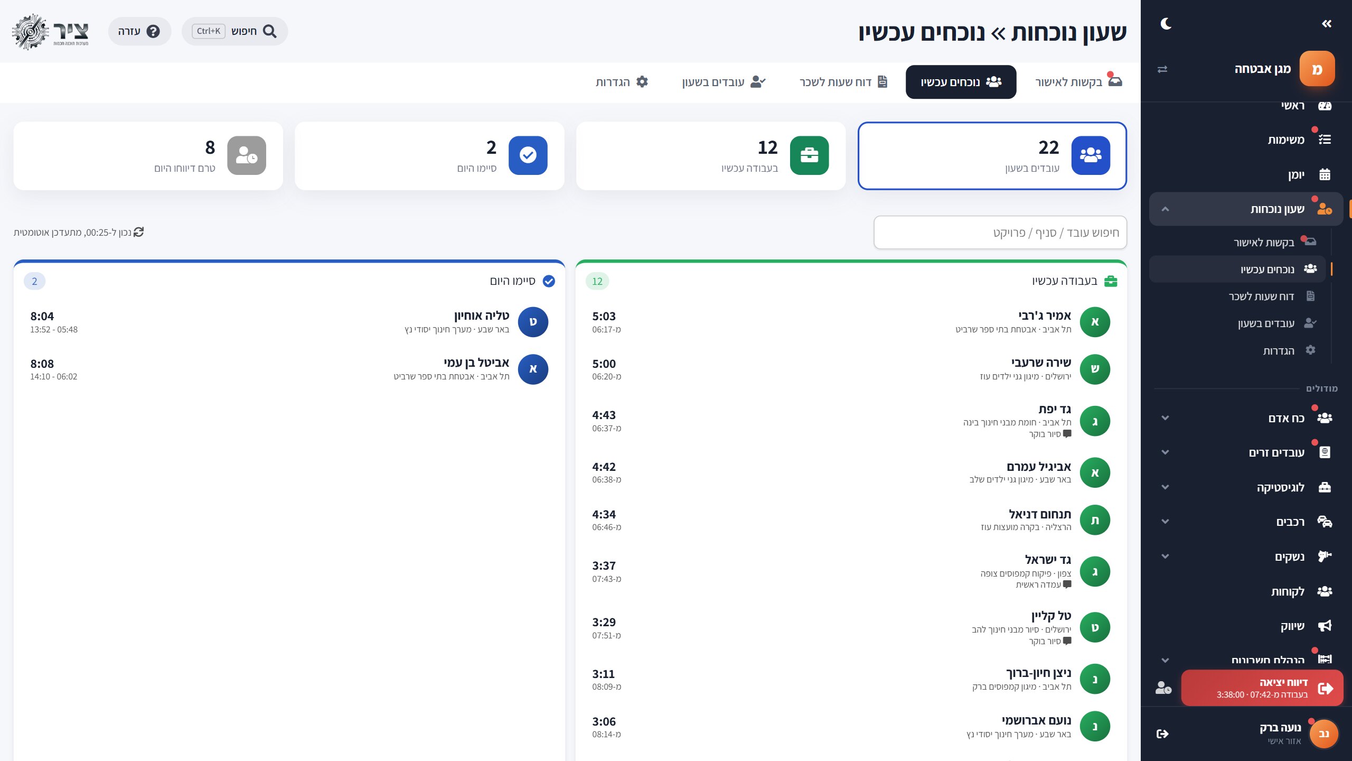Screen dimensions: 1352x761
Task: Collapse sidebar with double chevron icon
Action: (1327, 24)
